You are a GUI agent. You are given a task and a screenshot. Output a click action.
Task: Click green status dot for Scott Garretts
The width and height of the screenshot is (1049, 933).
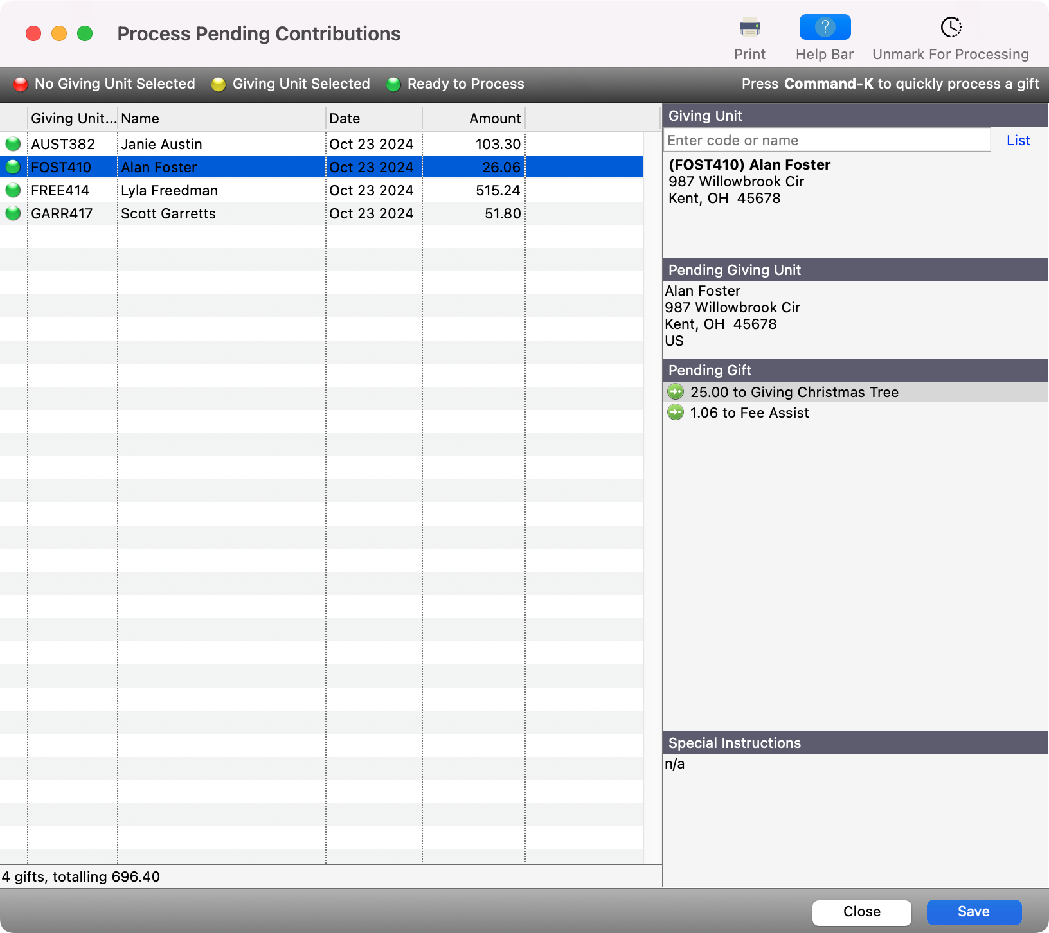click(13, 213)
